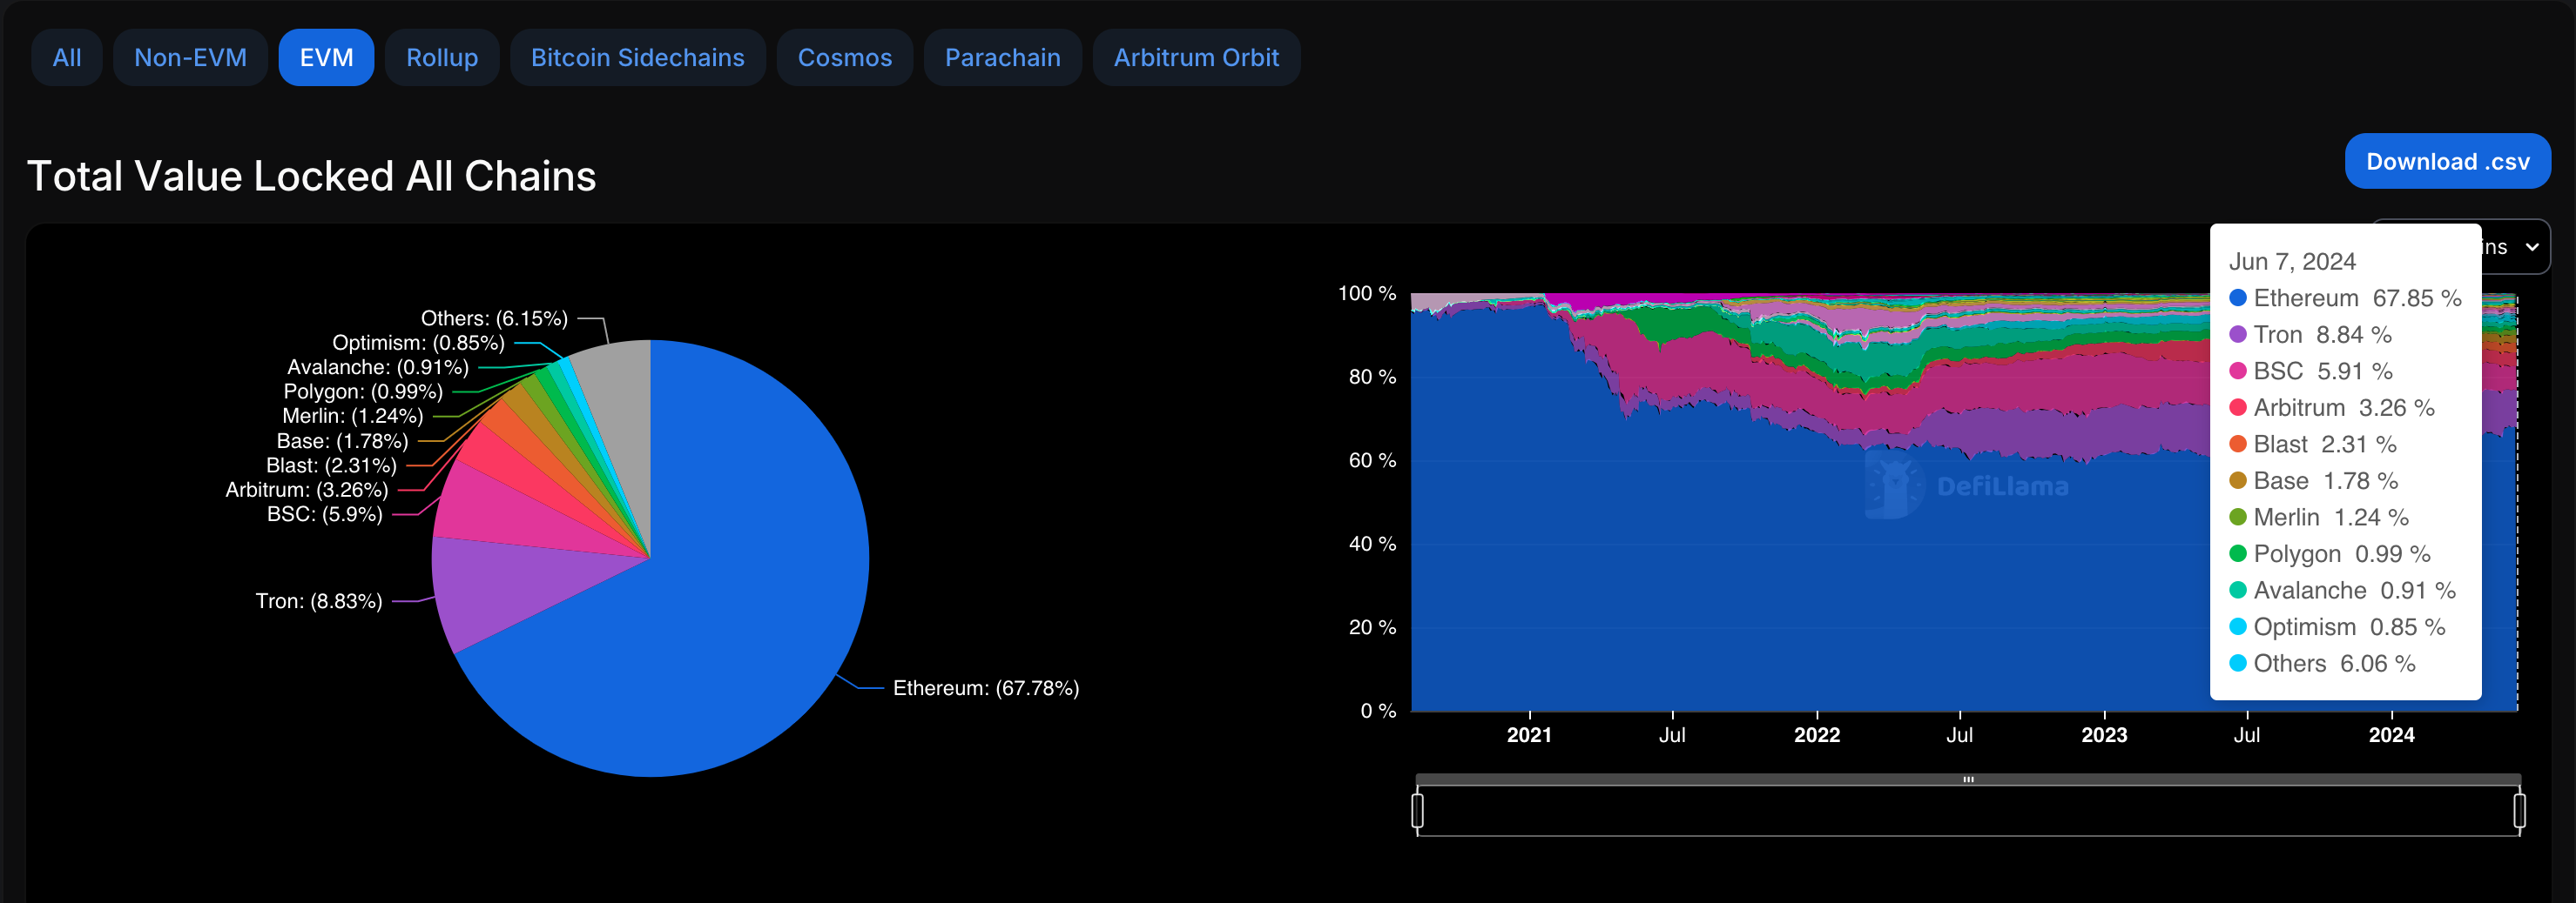Click "Optimism 0.85 %" in the tooltip
The image size is (2576, 903).
pyautogui.click(x=2337, y=627)
